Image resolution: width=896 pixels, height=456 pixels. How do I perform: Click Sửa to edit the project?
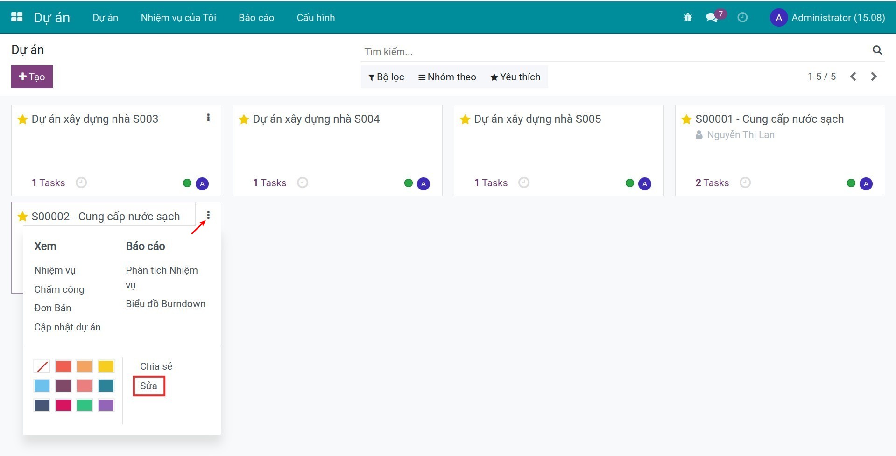pos(148,386)
